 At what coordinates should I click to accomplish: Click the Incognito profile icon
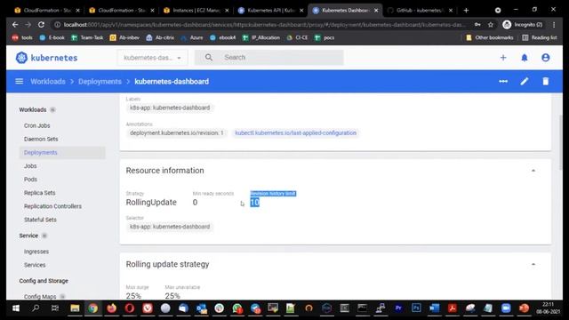507,25
